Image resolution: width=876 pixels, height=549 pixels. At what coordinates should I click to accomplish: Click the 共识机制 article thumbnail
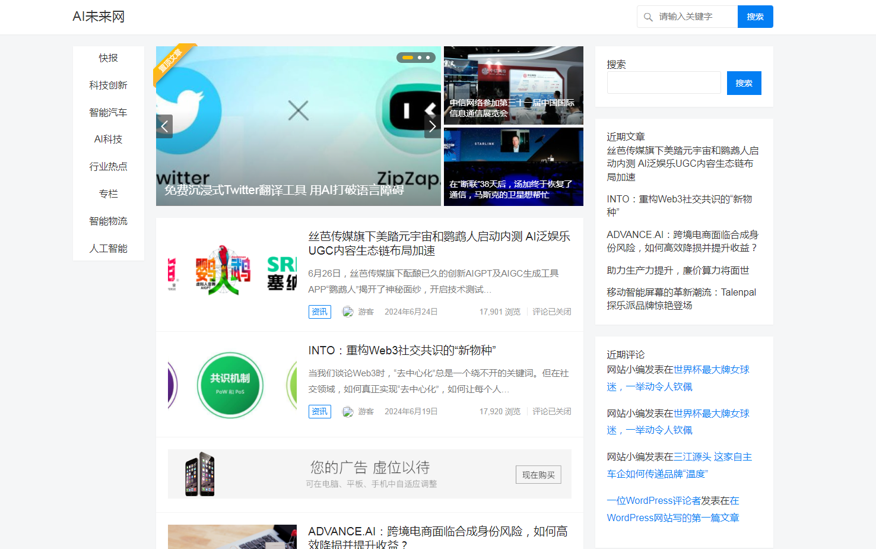coord(232,386)
